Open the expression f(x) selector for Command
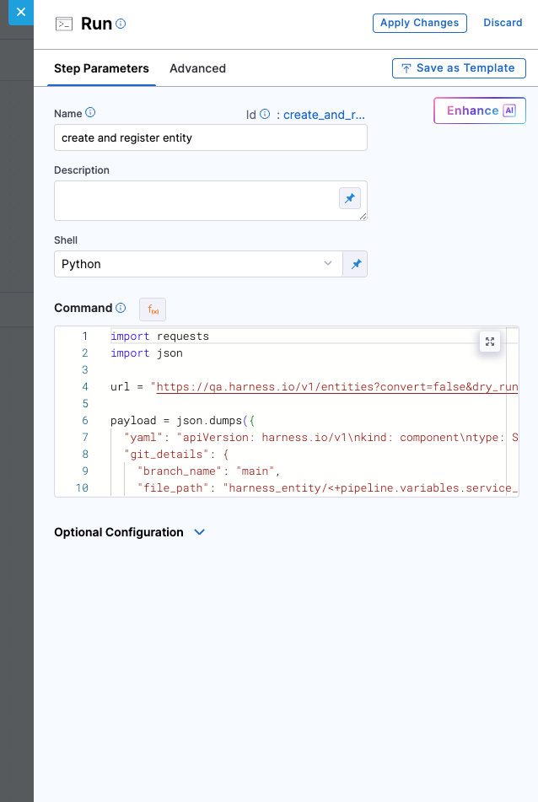Image resolution: width=538 pixels, height=802 pixels. tap(153, 309)
